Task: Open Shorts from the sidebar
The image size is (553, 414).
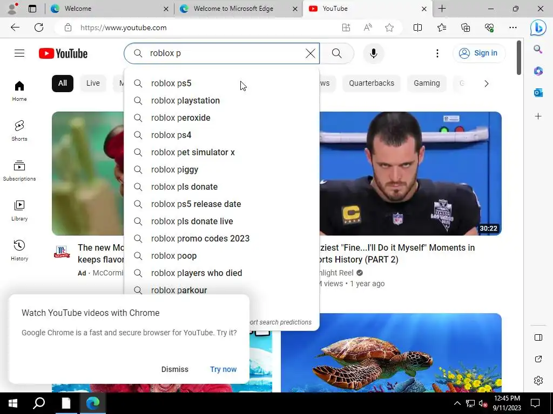Action: [x=19, y=131]
